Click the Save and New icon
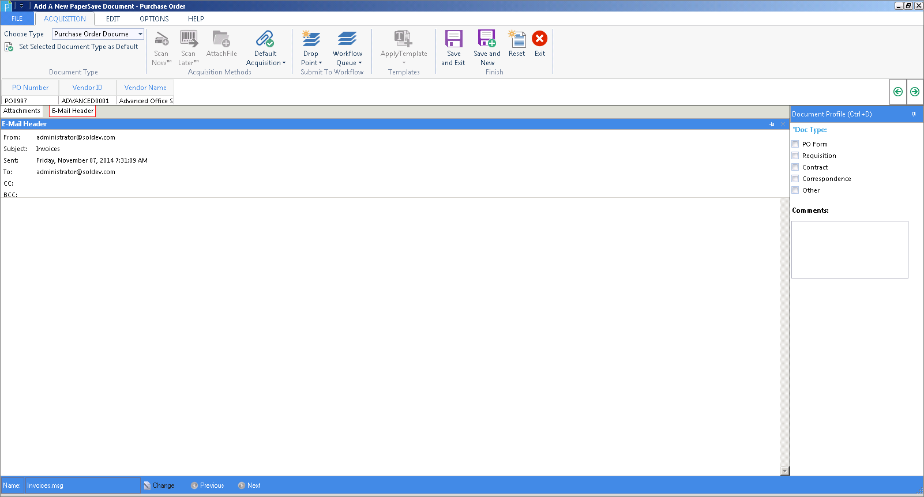The image size is (924, 497). click(487, 39)
